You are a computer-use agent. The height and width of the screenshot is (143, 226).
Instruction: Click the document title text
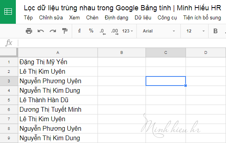coord(123,8)
